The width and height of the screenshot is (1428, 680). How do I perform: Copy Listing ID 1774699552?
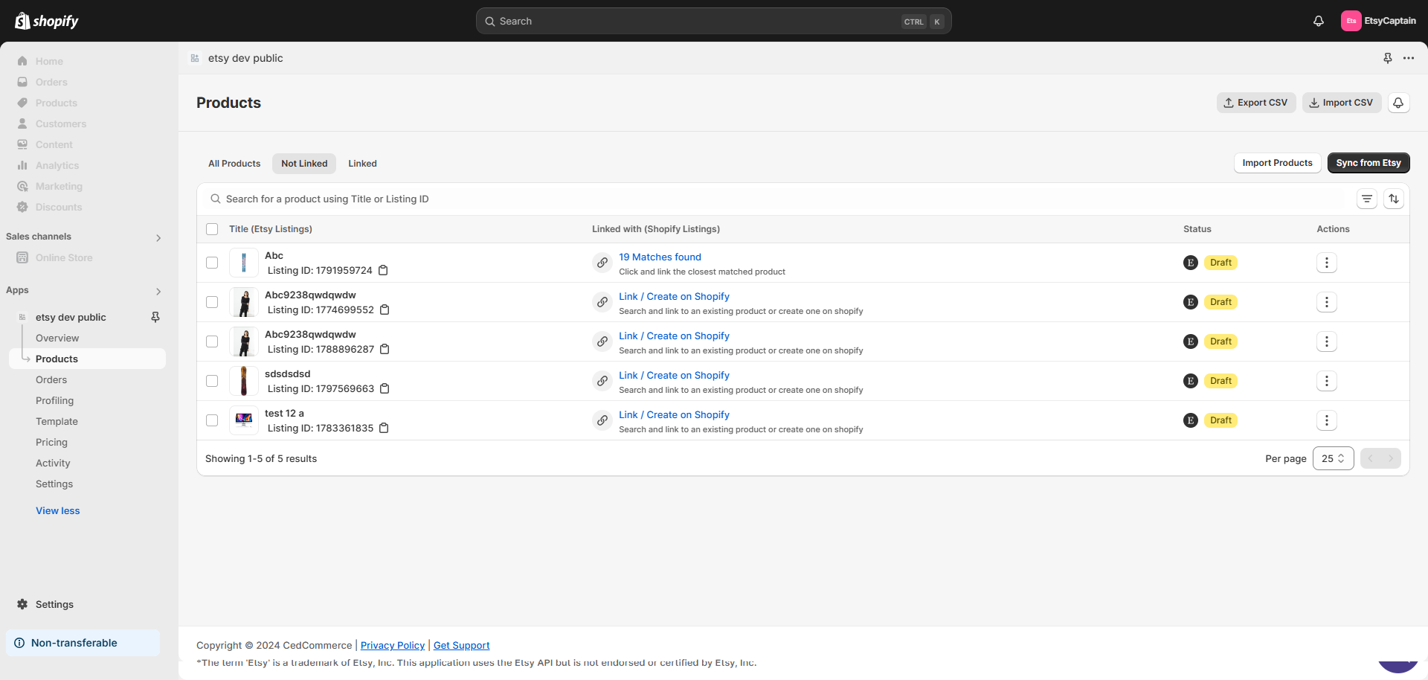click(385, 309)
